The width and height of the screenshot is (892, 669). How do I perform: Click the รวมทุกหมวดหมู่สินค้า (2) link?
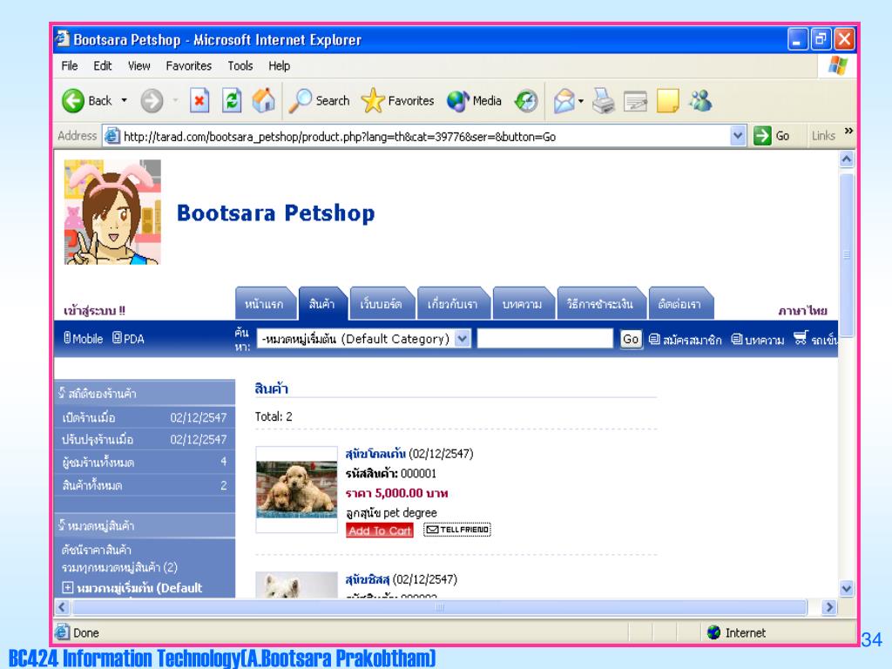[119, 567]
